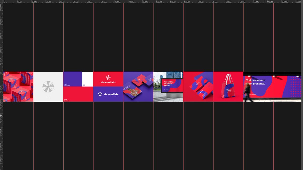Select the purple business cards mockup image

tap(138, 87)
